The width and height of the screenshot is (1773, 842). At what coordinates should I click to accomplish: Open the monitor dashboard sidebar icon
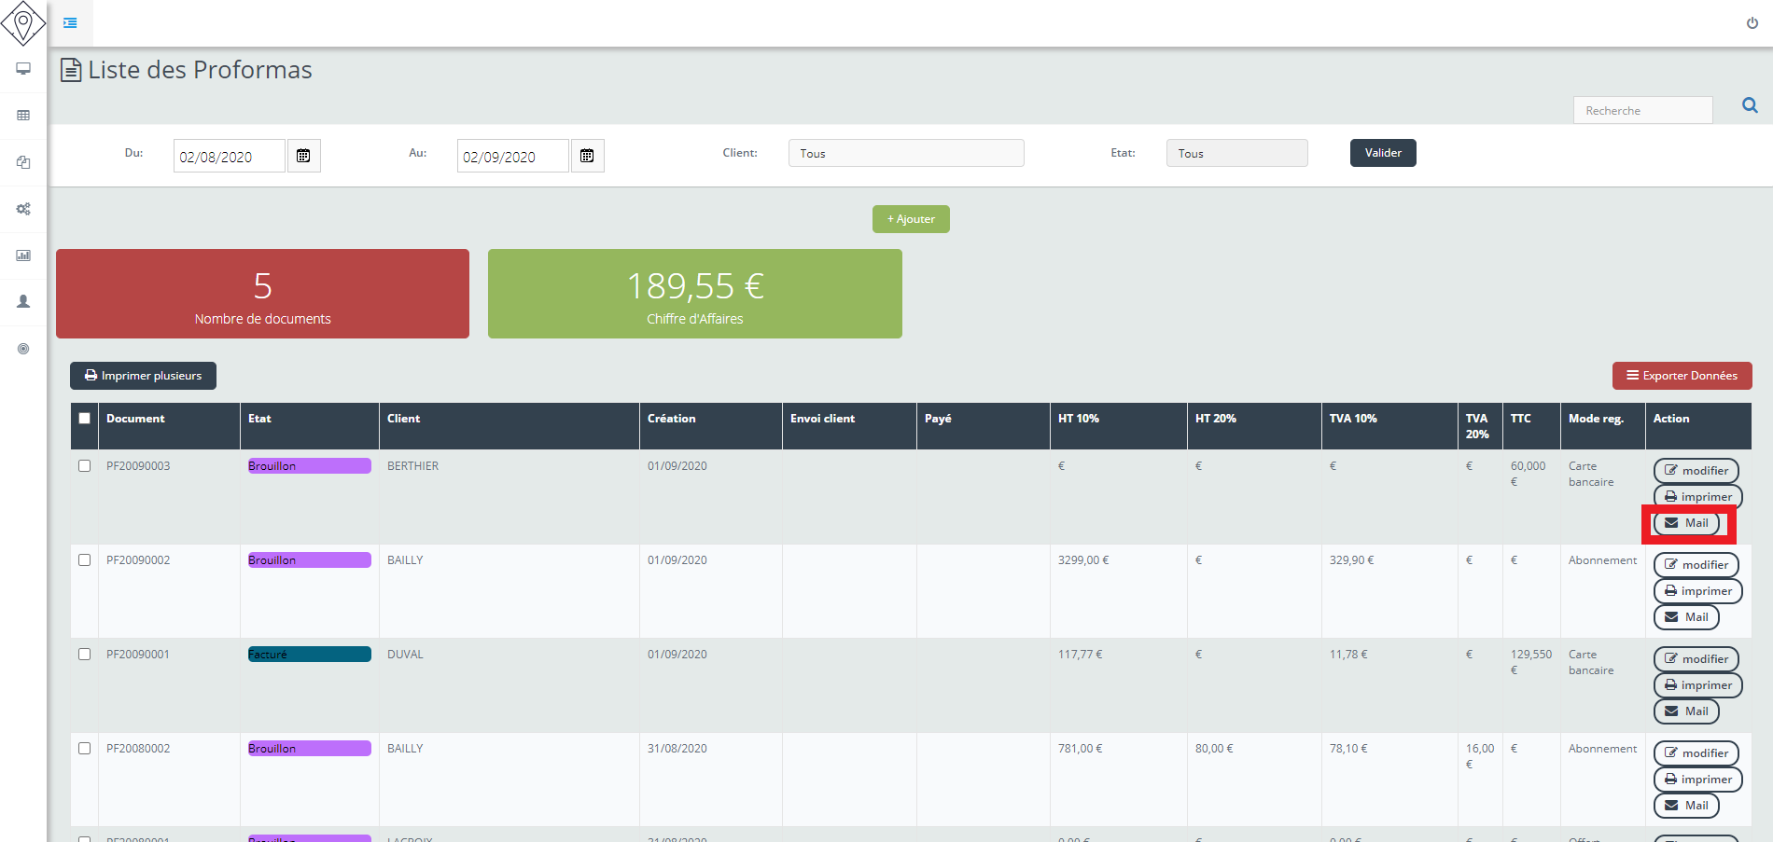[23, 69]
